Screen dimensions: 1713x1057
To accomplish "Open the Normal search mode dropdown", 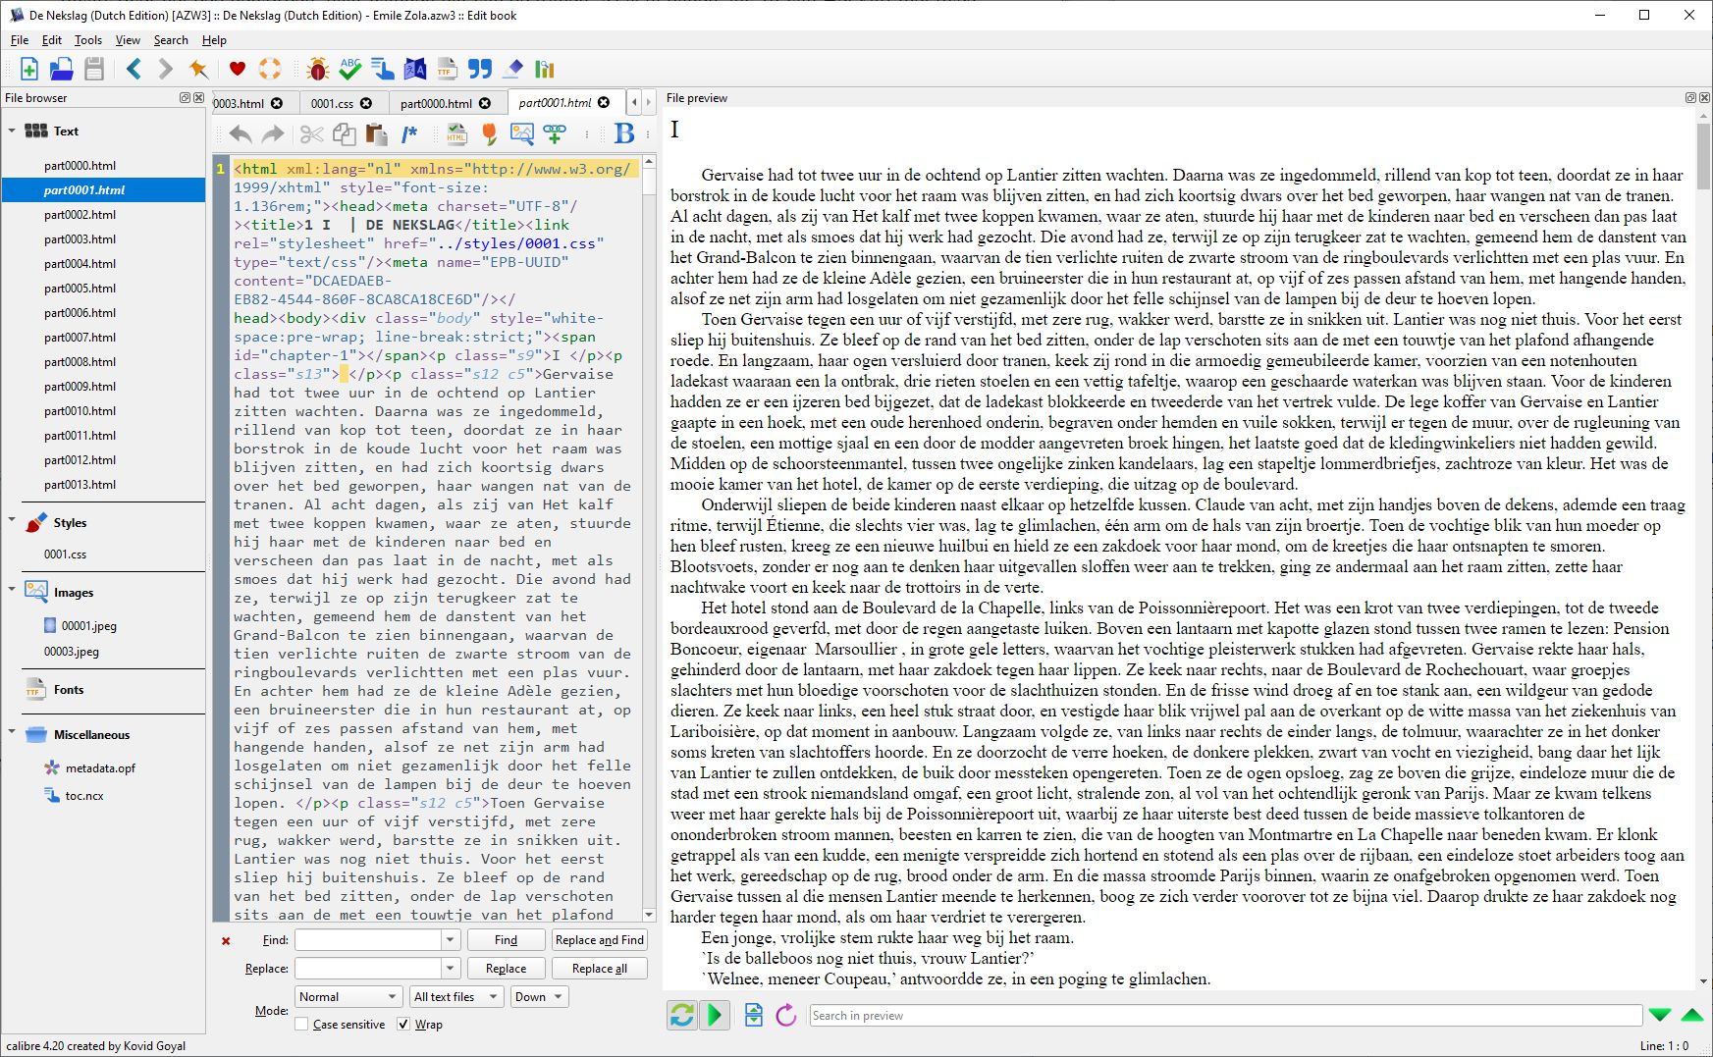I will 348,997.
